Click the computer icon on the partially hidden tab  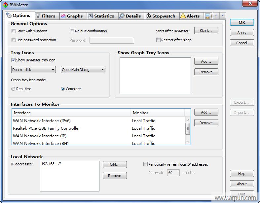click(x=207, y=16)
